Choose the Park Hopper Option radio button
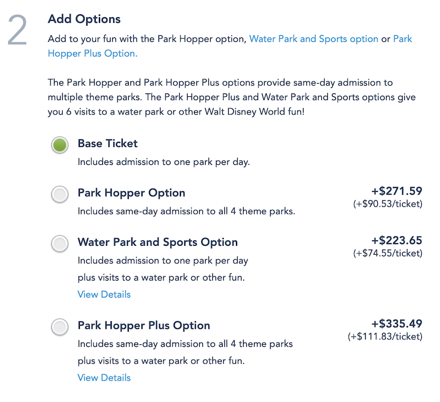 (59, 194)
